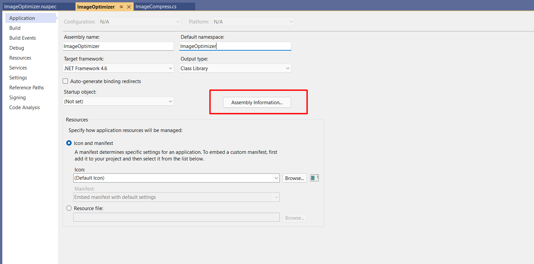534x264 pixels.
Task: Enable Auto-generate binding redirects checkbox
Action: coord(65,81)
